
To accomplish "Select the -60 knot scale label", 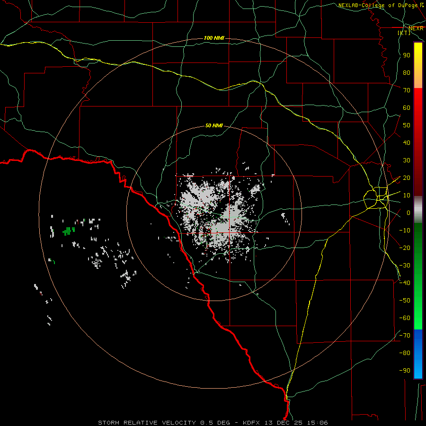I will (x=405, y=318).
